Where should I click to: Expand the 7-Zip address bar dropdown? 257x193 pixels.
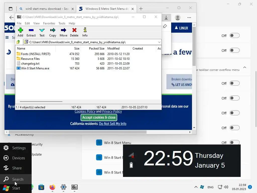pyautogui.click(x=159, y=42)
